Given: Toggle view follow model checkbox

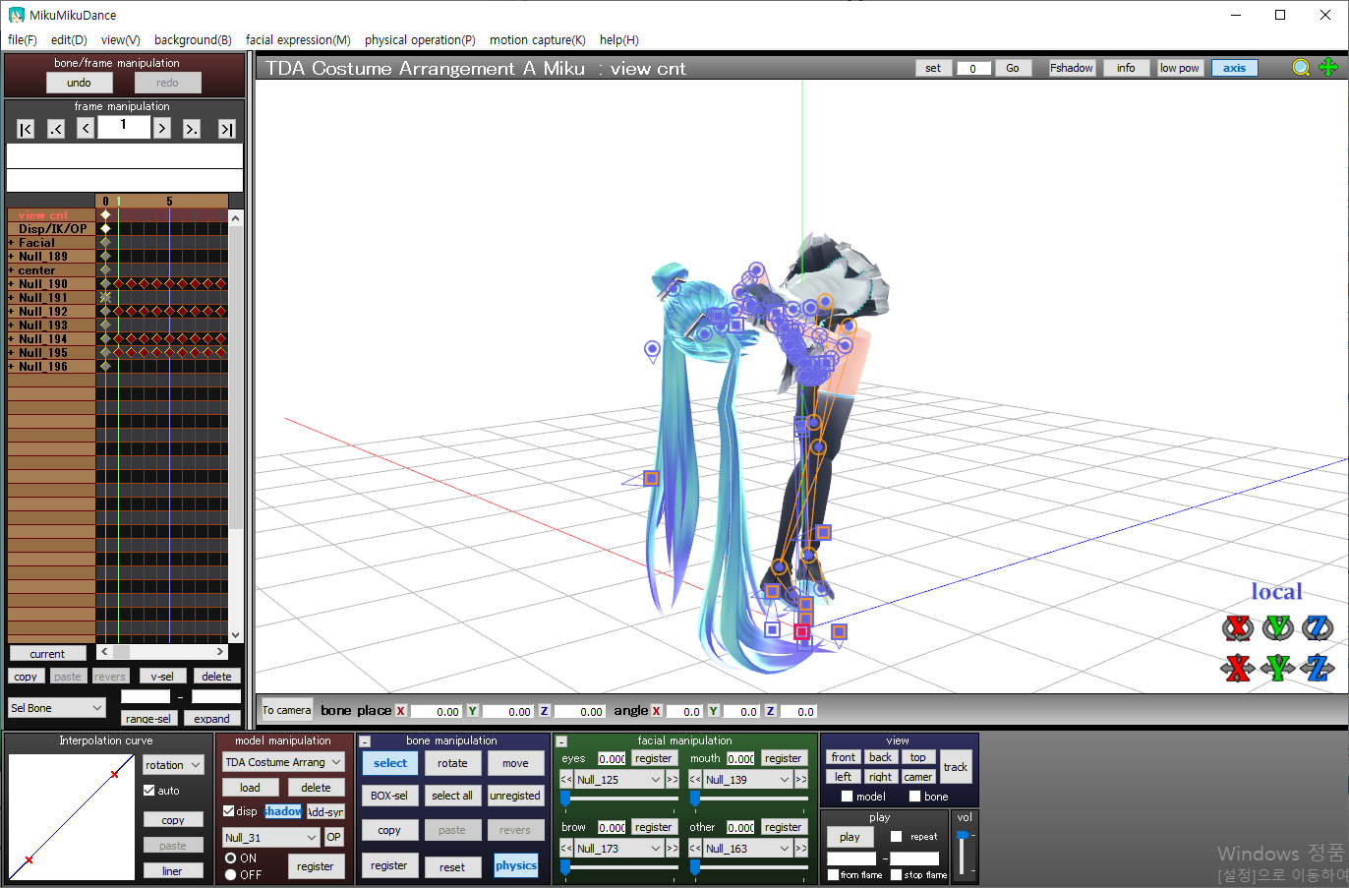Looking at the screenshot, I should [x=847, y=797].
